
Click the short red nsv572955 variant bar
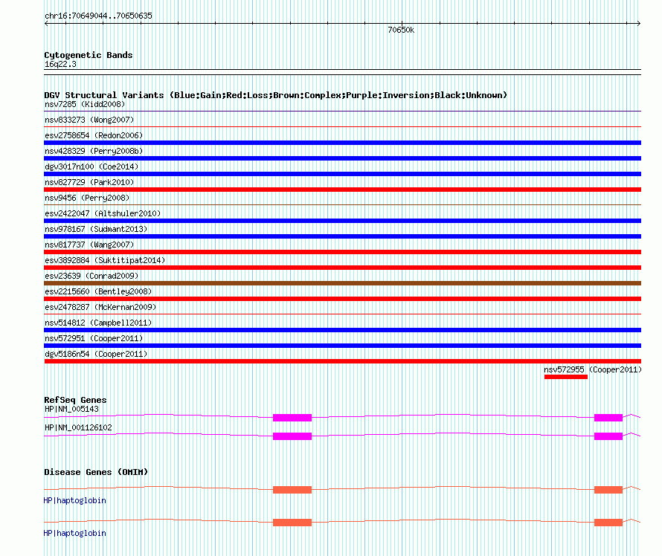coord(566,377)
